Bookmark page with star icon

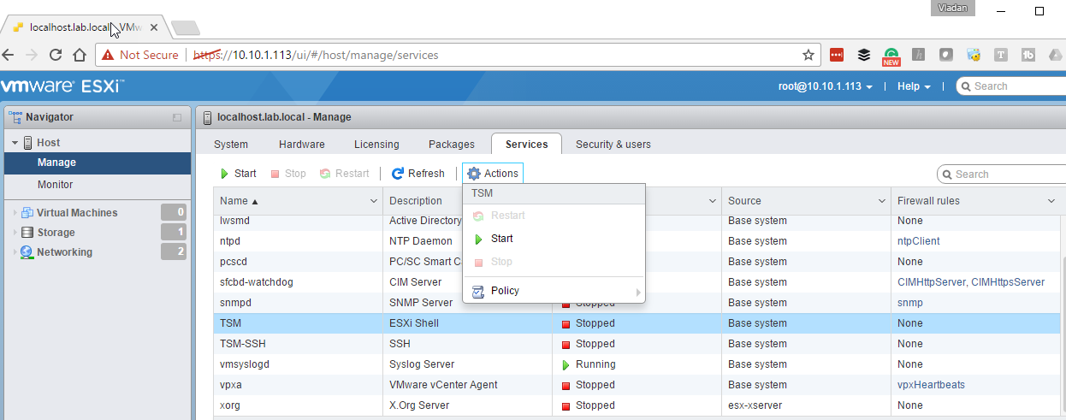pos(808,55)
